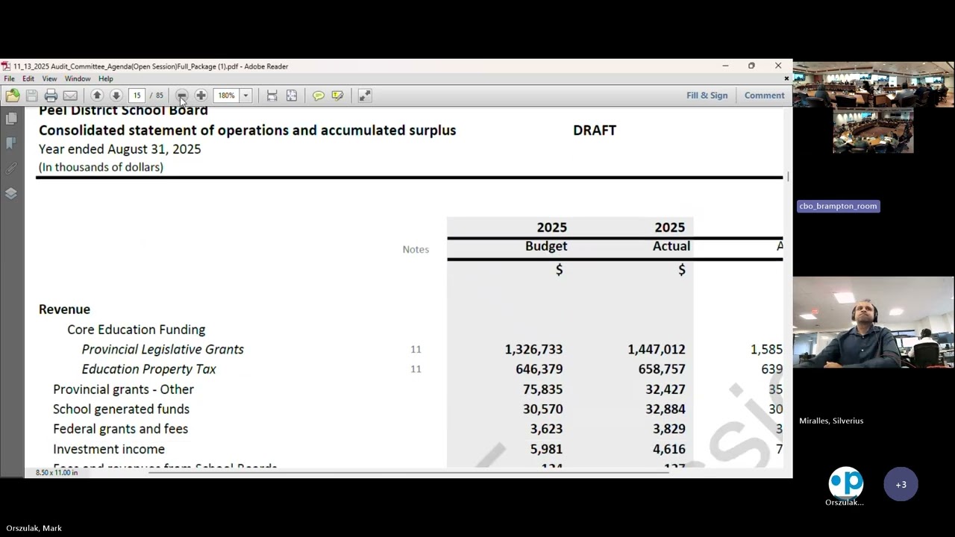Click the zoom percentage field showing 180%
Image resolution: width=955 pixels, height=537 pixels.
tap(227, 95)
